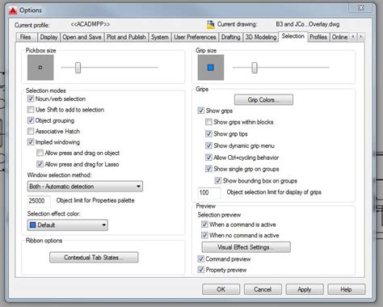Toggle Show bounding box on groups

[x=218, y=181]
